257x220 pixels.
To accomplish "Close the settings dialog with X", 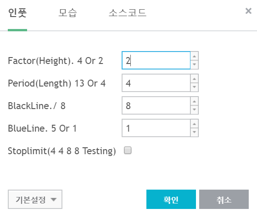I will pos(248,11).
